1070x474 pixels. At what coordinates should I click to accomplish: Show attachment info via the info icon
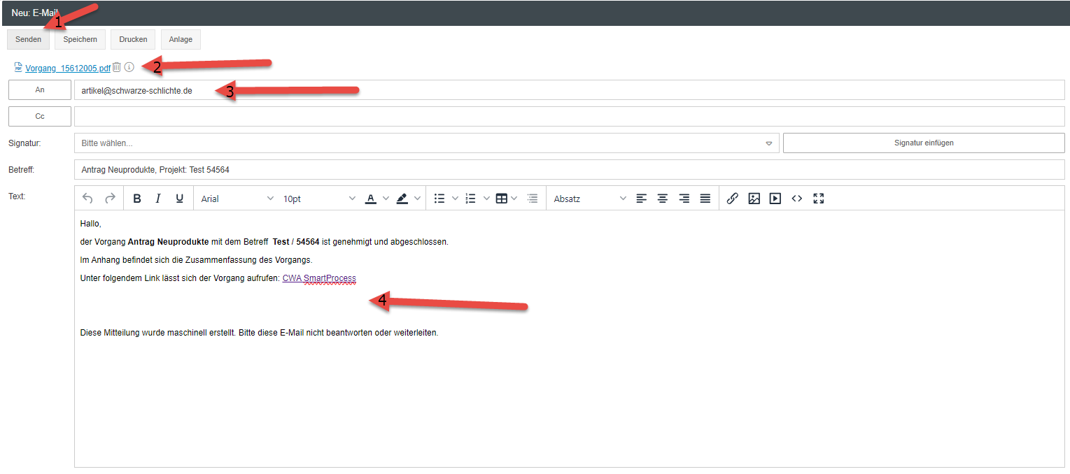[129, 67]
